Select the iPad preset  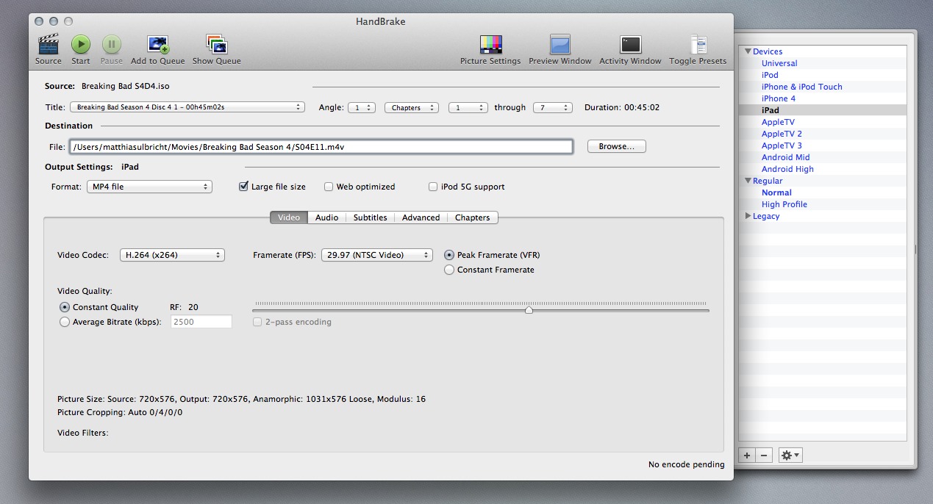click(771, 110)
